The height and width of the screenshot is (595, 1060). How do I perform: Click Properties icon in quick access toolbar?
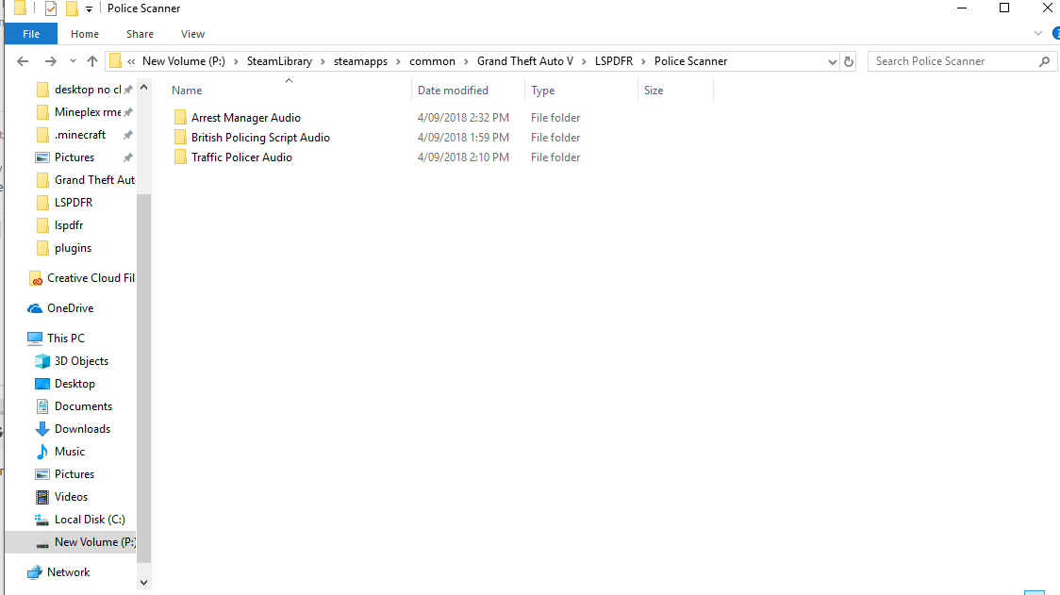click(51, 8)
